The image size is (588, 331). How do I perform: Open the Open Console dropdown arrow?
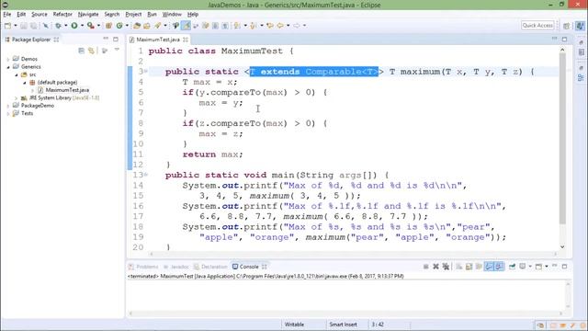pyautogui.click(x=547, y=267)
